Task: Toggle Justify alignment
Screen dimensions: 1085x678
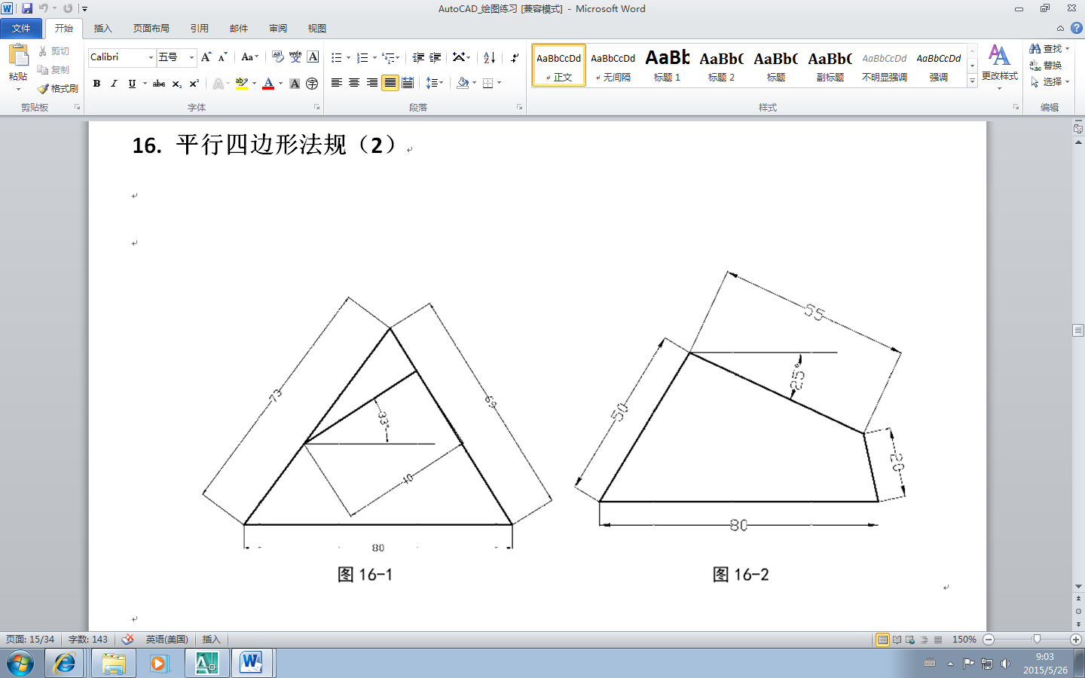Action: pyautogui.click(x=390, y=83)
